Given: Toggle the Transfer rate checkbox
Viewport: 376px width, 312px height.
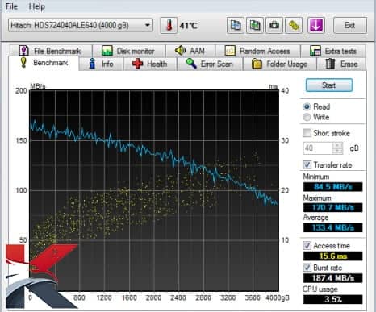Looking at the screenshot, I should pyautogui.click(x=307, y=164).
